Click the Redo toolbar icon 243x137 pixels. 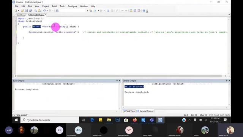(x=50, y=11)
